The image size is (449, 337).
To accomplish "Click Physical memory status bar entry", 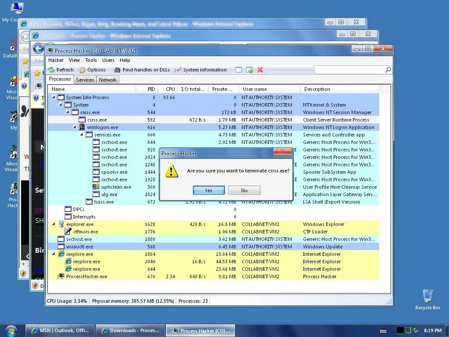I will [x=133, y=301].
